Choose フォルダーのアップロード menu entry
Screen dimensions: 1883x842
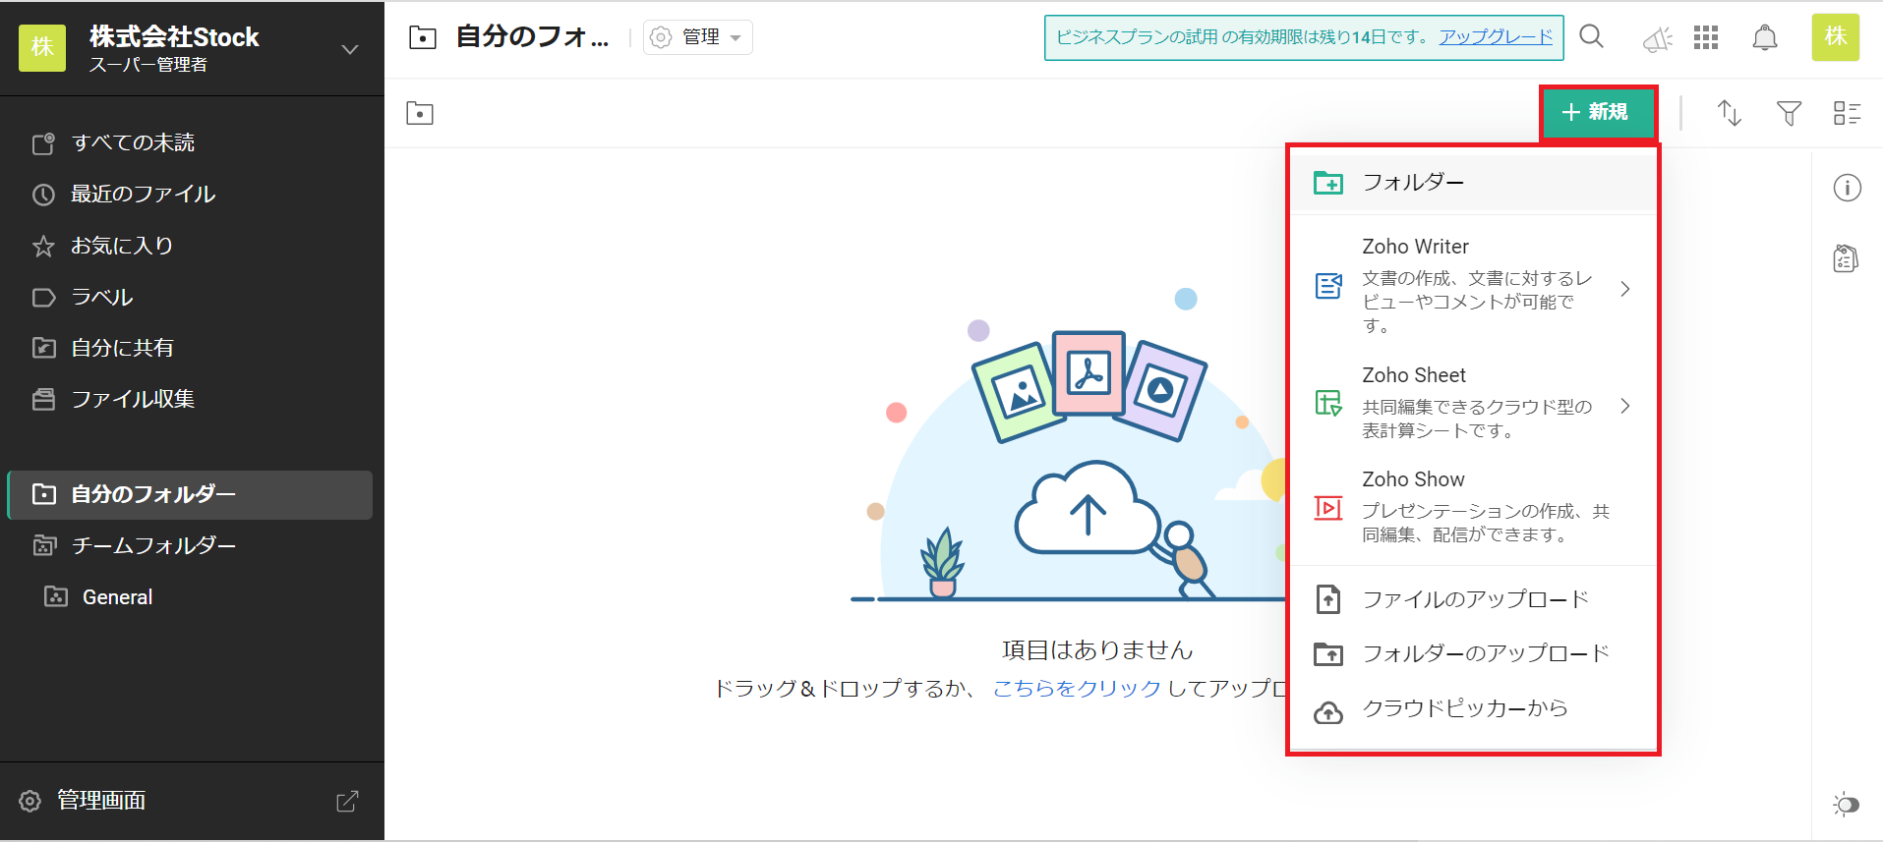pyautogui.click(x=1473, y=653)
